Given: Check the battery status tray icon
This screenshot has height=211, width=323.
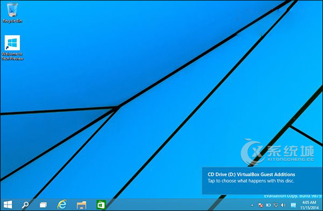Looking at the screenshot, I should point(268,205).
